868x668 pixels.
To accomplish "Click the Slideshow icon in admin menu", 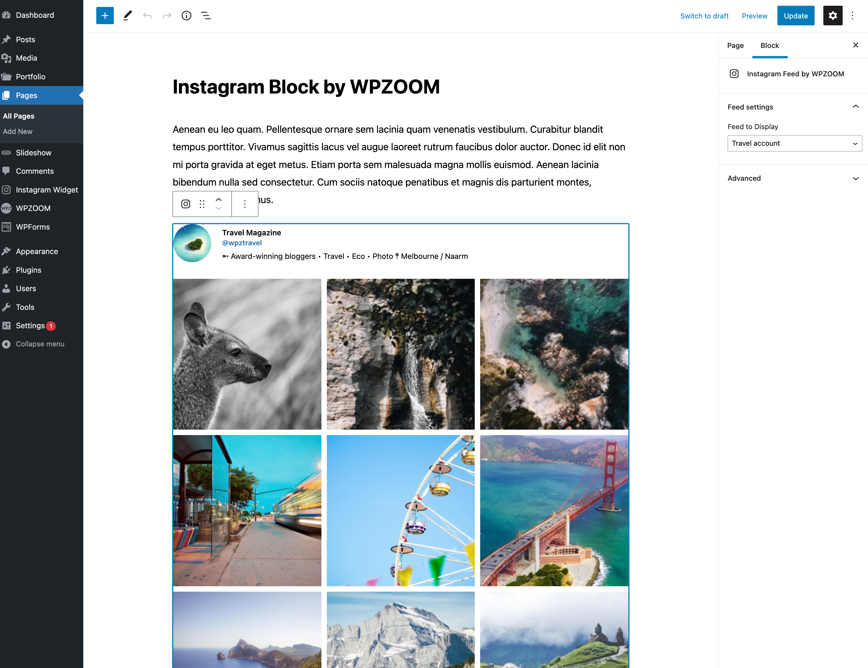I will [6, 153].
